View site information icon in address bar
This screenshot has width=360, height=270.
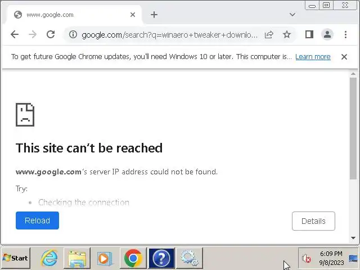[x=73, y=35]
